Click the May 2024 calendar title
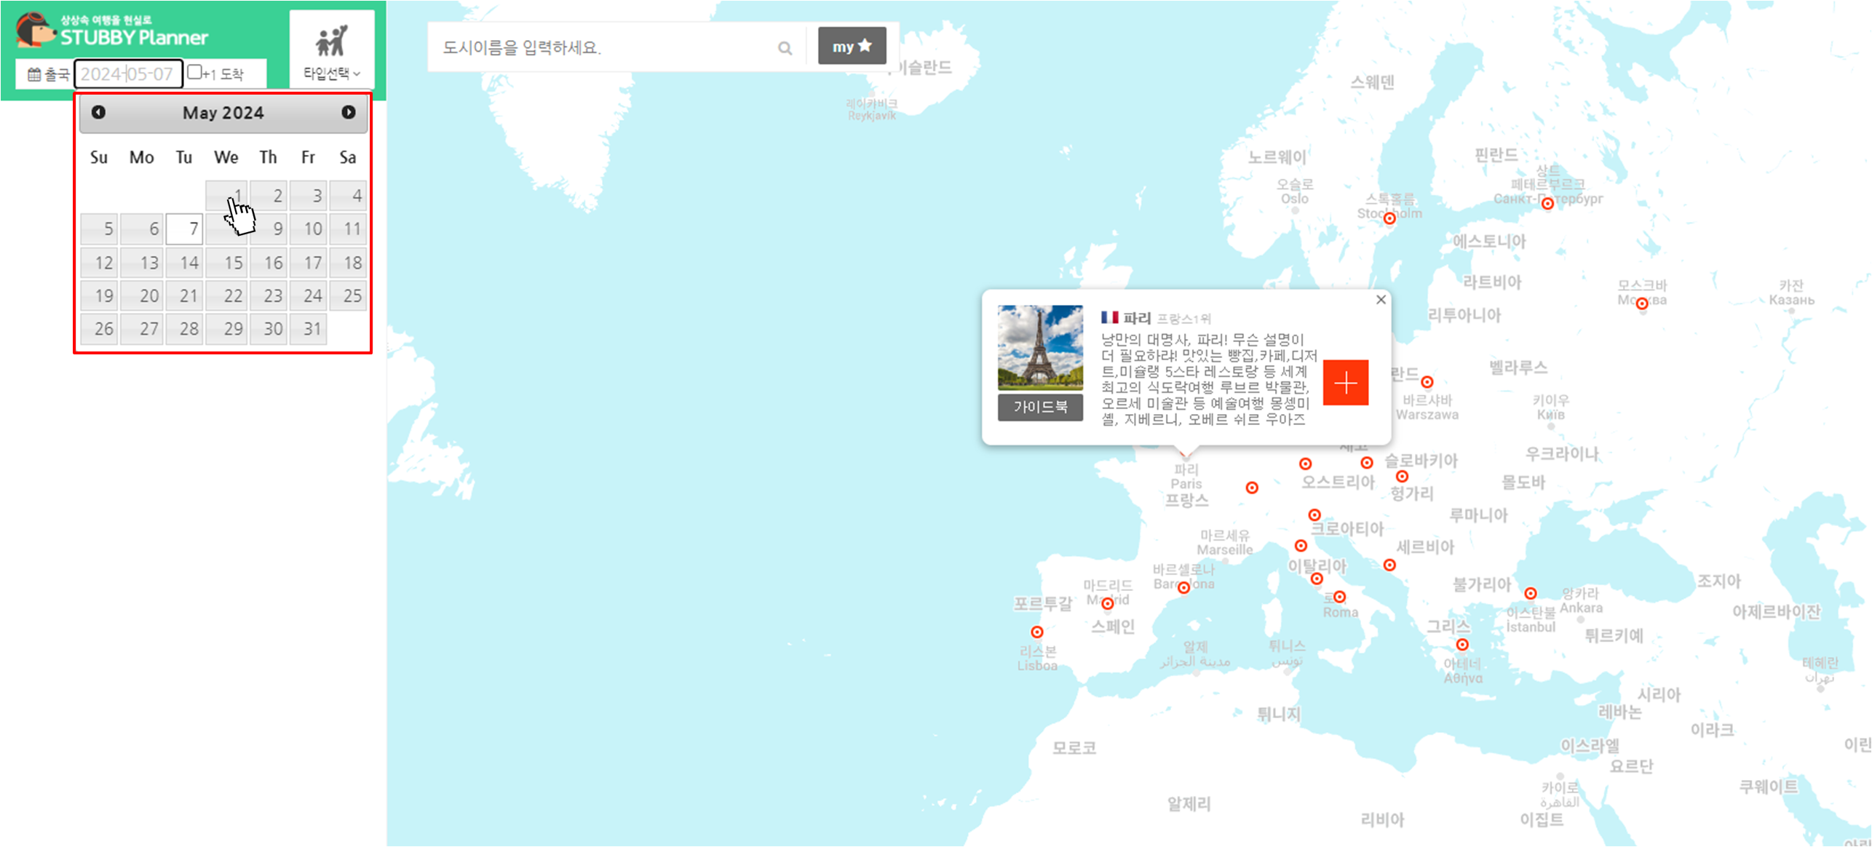This screenshot has height=847, width=1872. (x=223, y=113)
